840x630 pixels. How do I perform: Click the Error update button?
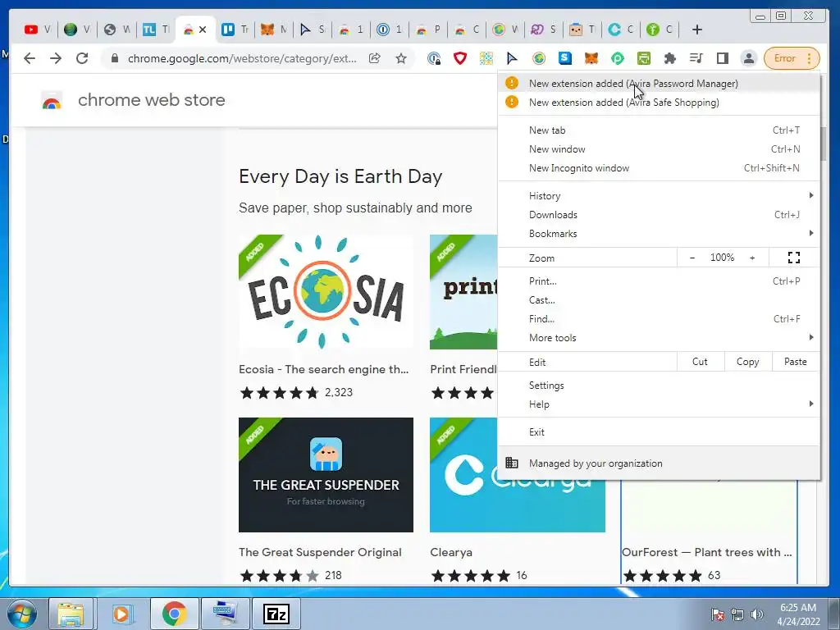pos(792,58)
